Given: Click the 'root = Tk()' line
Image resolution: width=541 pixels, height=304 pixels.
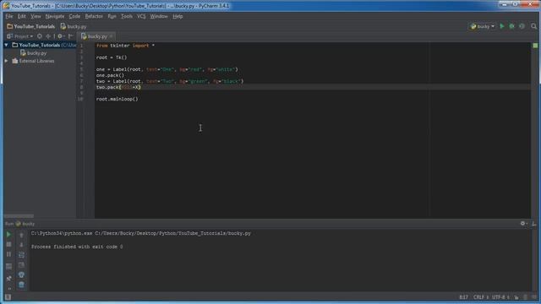Looking at the screenshot, I should pos(112,57).
